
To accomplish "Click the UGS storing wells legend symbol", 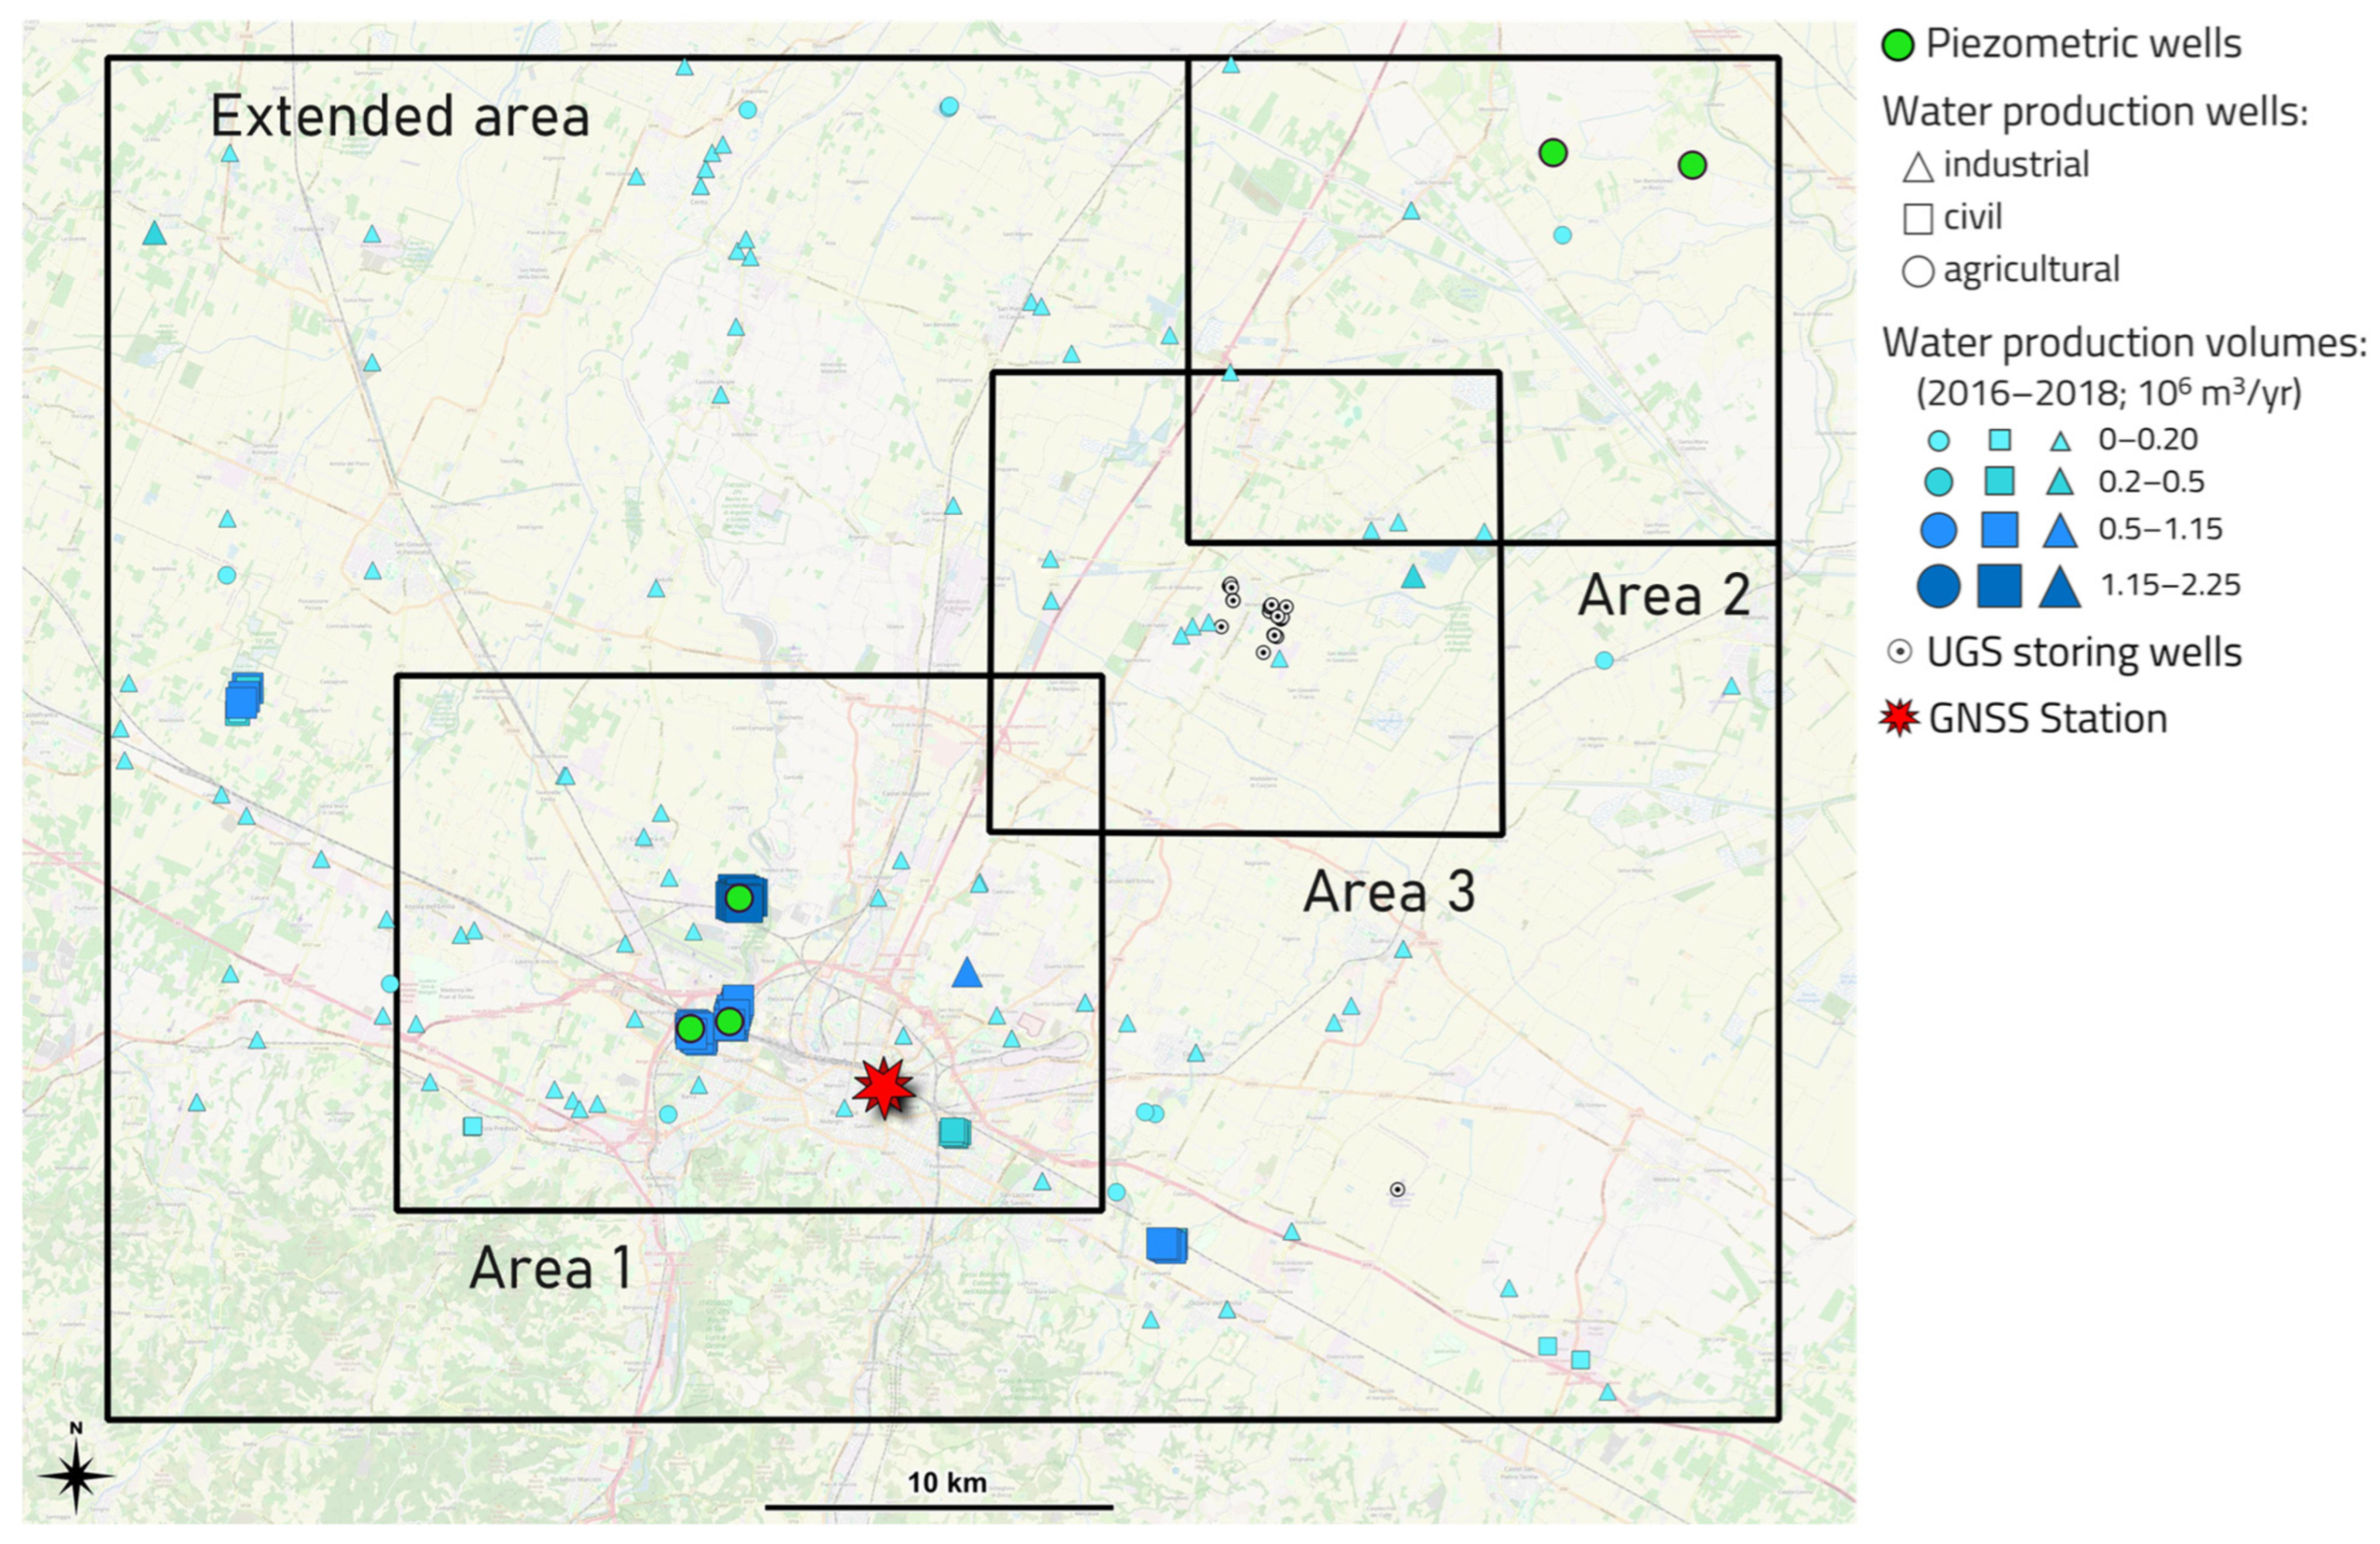I will tap(1899, 652).
